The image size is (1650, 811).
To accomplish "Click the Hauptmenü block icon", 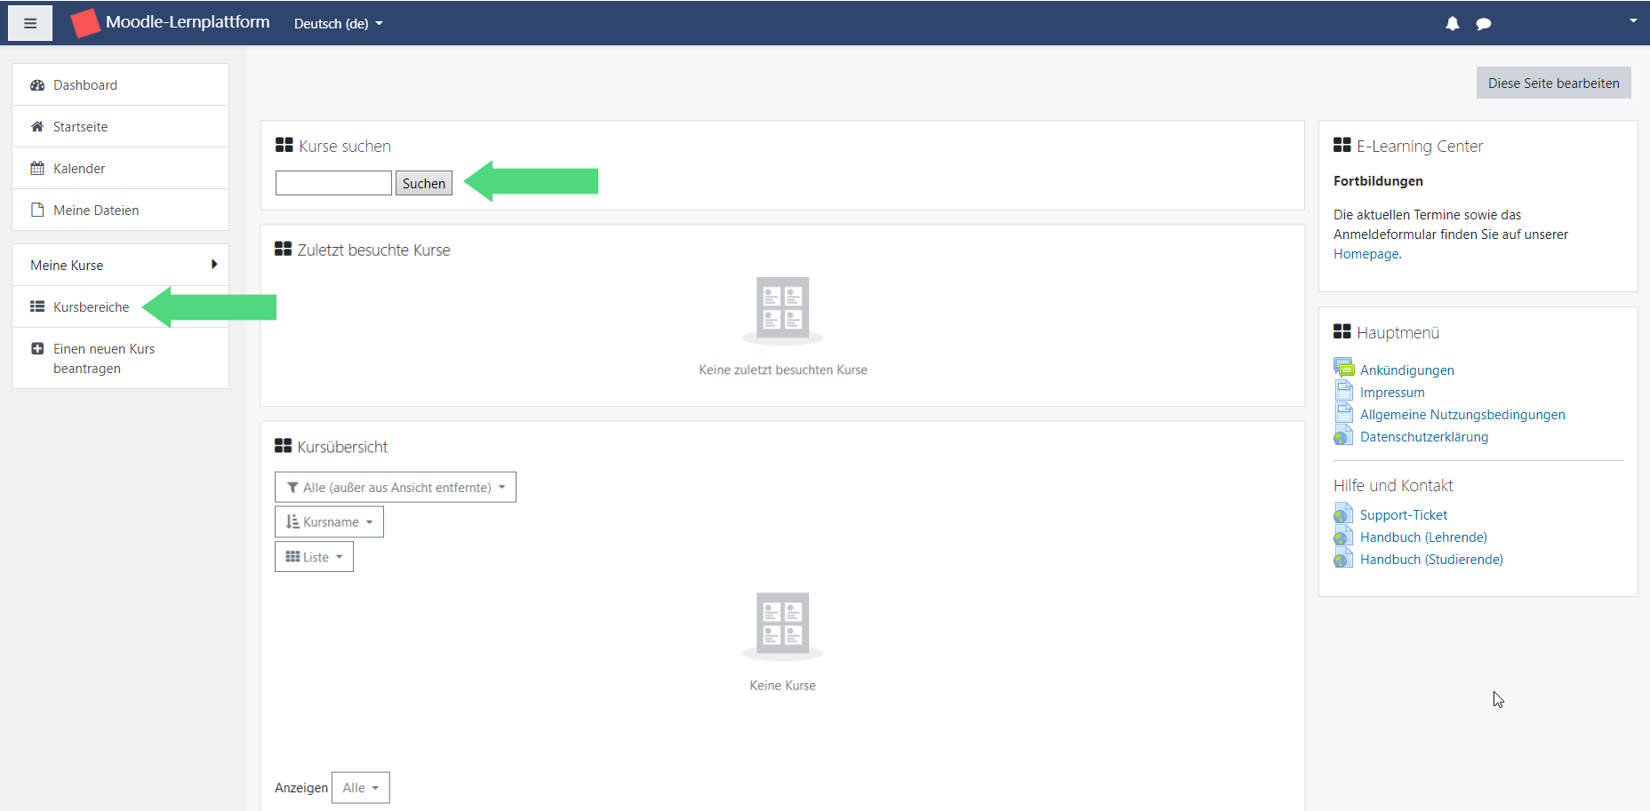I will click(1342, 331).
